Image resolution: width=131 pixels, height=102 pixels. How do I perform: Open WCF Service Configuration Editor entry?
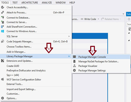[x=36, y=80]
